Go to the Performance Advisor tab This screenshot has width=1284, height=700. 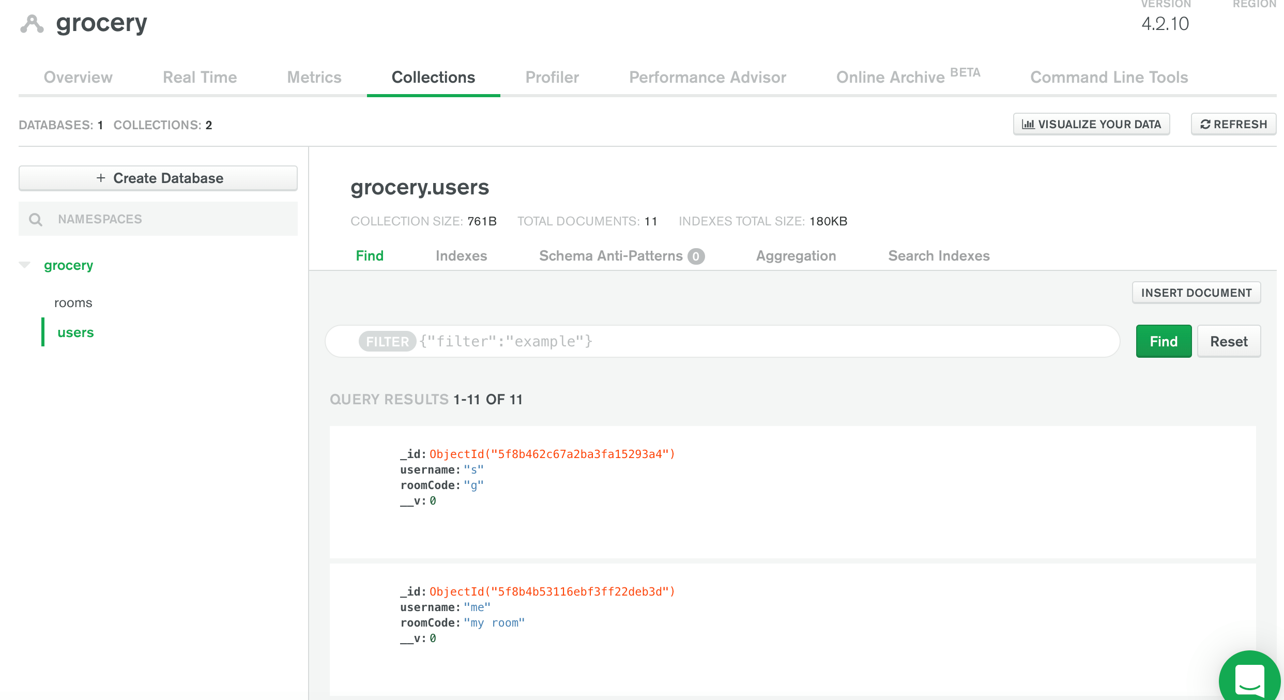707,78
